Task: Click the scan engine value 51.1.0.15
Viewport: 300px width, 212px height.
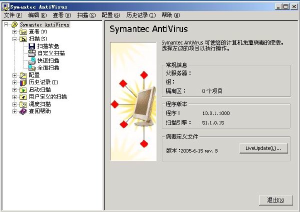Action: click(x=213, y=122)
